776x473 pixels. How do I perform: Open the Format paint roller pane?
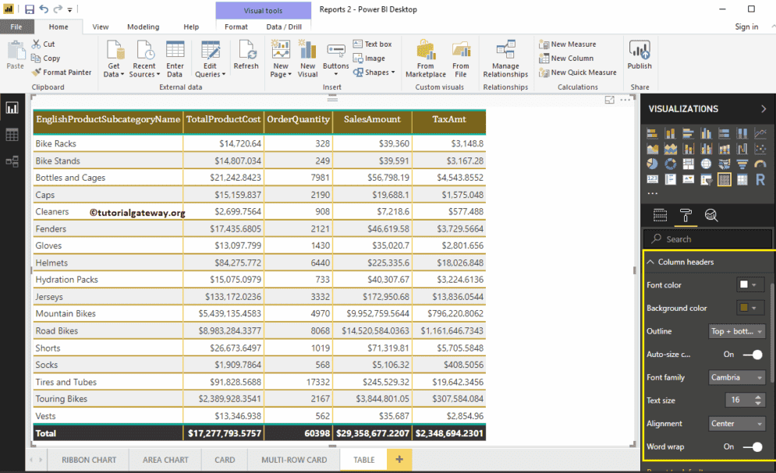(x=688, y=215)
